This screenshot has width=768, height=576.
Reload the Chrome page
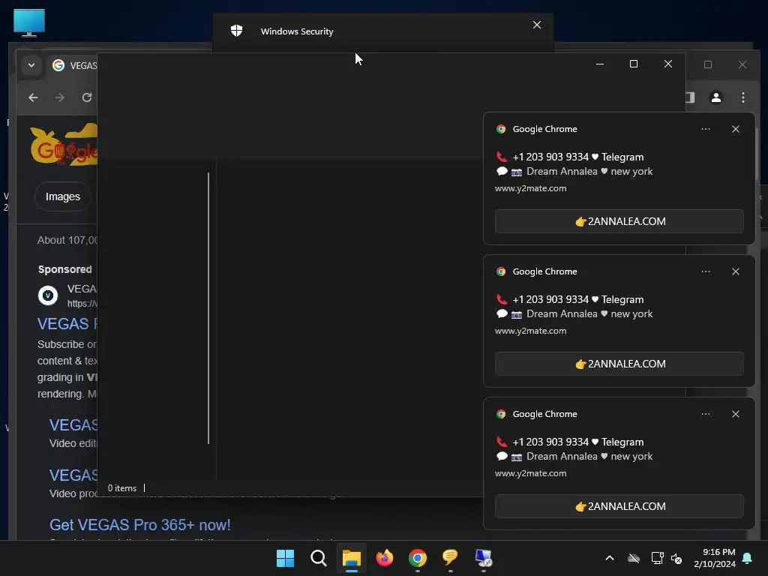87,97
